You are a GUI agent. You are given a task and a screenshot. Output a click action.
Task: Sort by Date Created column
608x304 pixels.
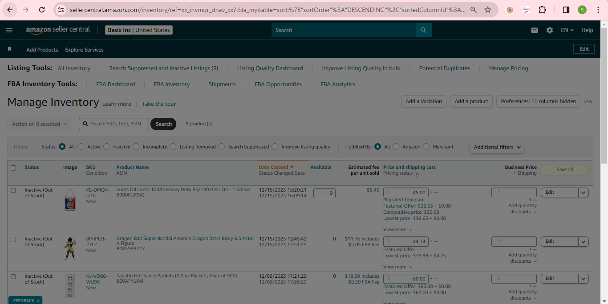276,168
